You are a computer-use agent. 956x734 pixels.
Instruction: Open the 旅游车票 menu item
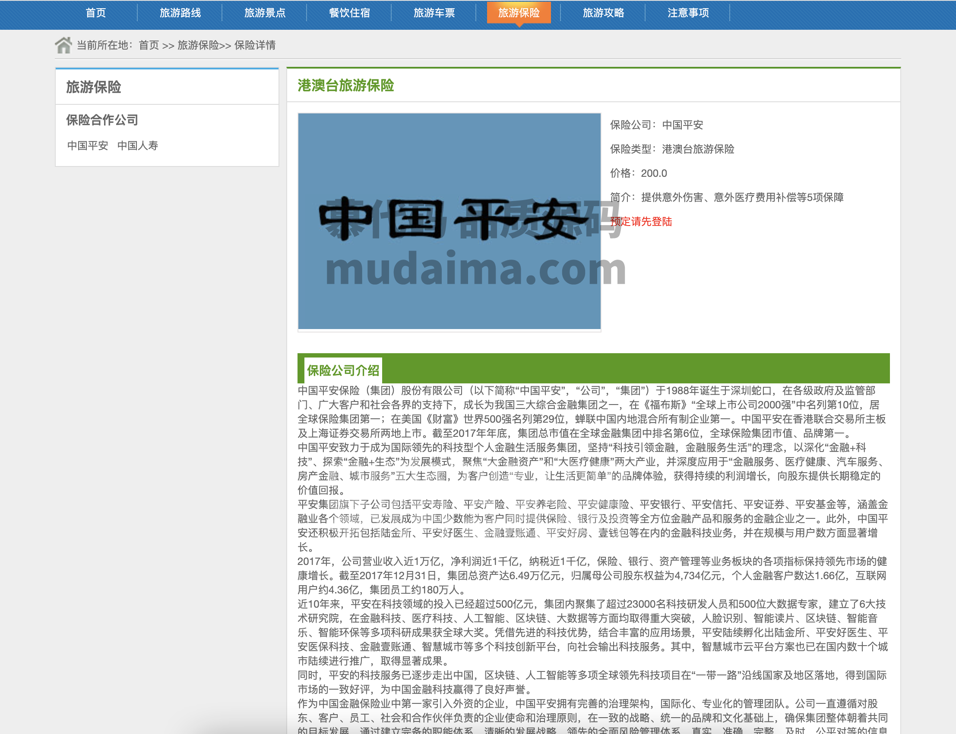[x=434, y=13]
